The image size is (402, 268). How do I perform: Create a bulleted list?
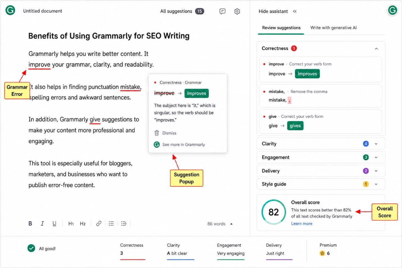[x=111, y=224]
